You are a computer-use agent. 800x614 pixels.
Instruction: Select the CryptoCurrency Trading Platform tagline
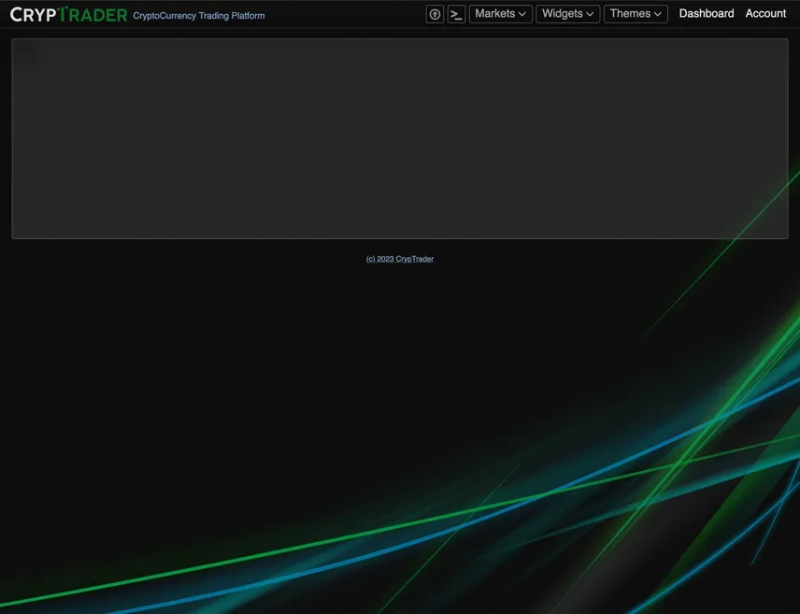(199, 16)
